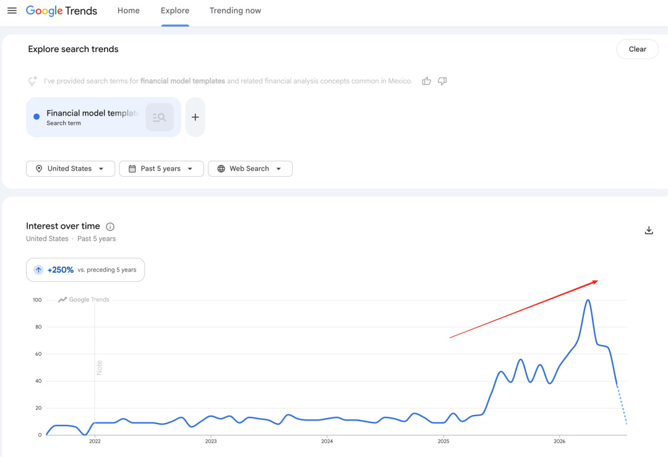
Task: Click the thumbs down feedback icon
Action: point(442,81)
